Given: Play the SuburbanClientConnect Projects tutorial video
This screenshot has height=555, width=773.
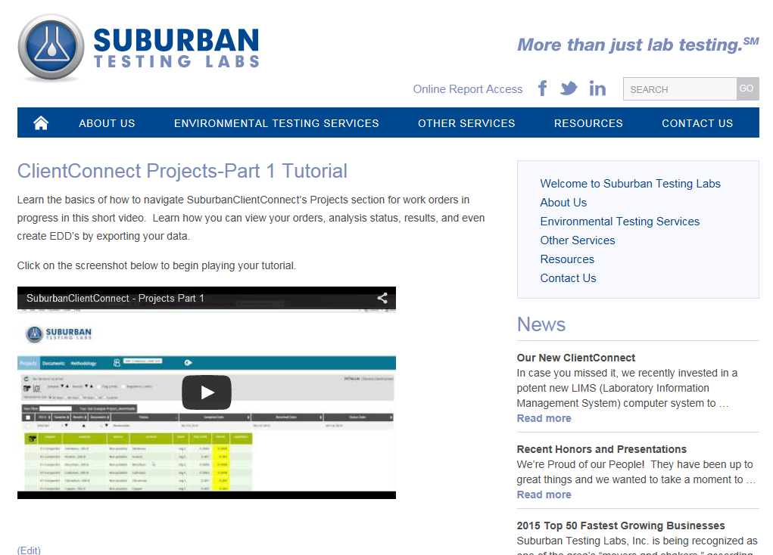Looking at the screenshot, I should (x=206, y=392).
